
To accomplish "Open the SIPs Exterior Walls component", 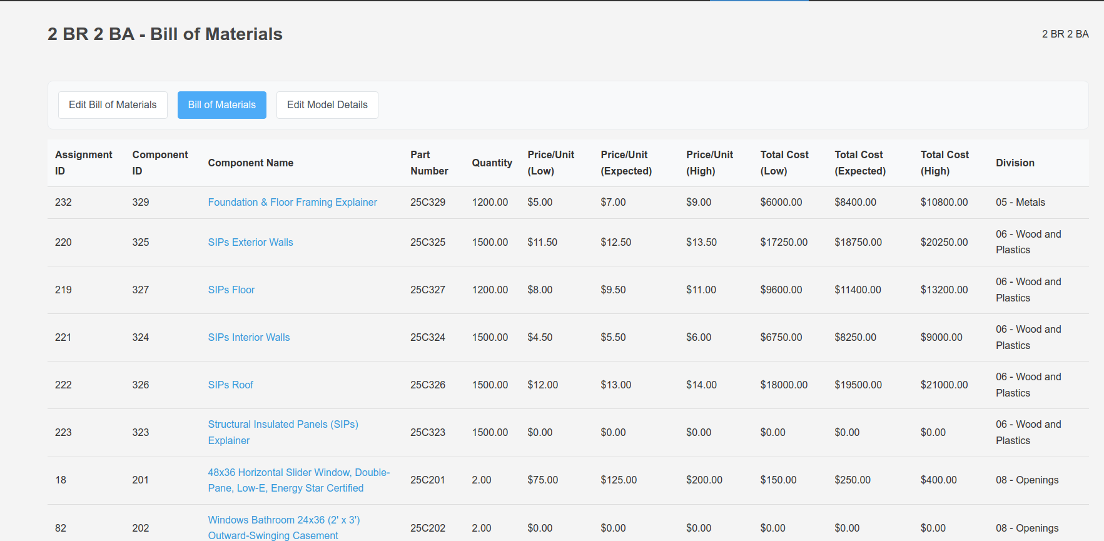I will [x=251, y=243].
